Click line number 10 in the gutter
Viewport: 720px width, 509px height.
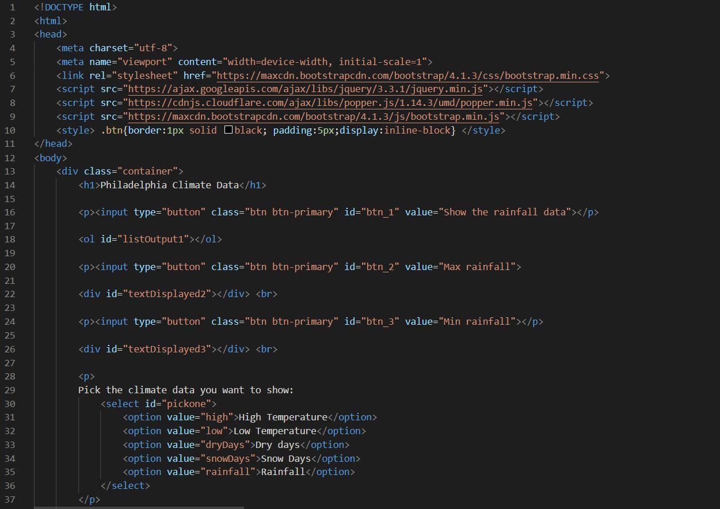[10, 130]
